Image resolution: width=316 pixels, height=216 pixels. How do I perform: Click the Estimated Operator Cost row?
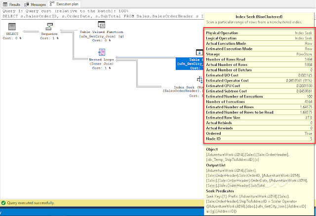tap(259, 81)
